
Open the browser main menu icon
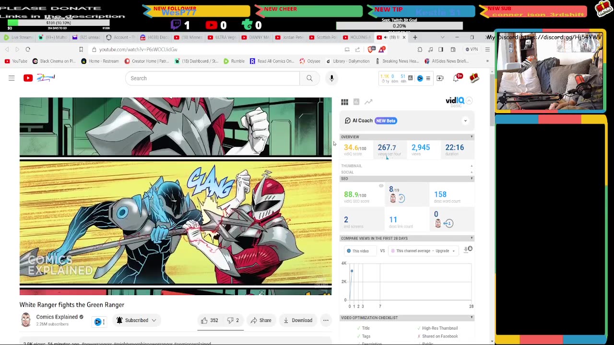point(487,49)
